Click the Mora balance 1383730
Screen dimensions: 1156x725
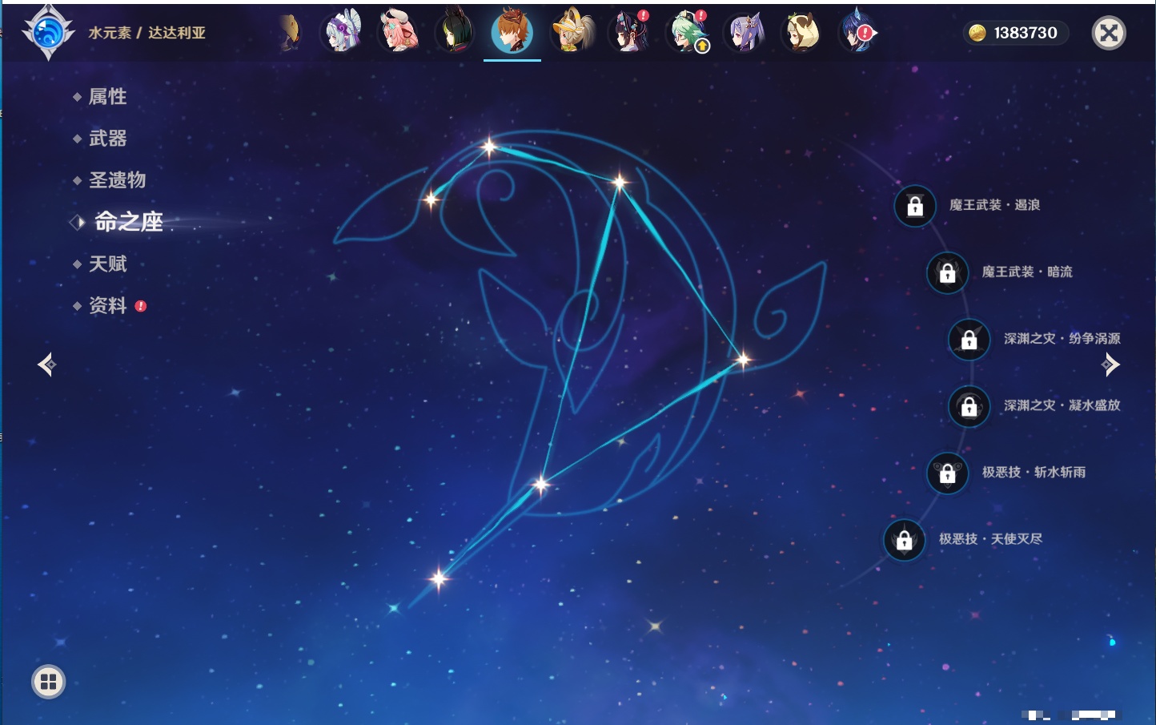pos(1026,33)
